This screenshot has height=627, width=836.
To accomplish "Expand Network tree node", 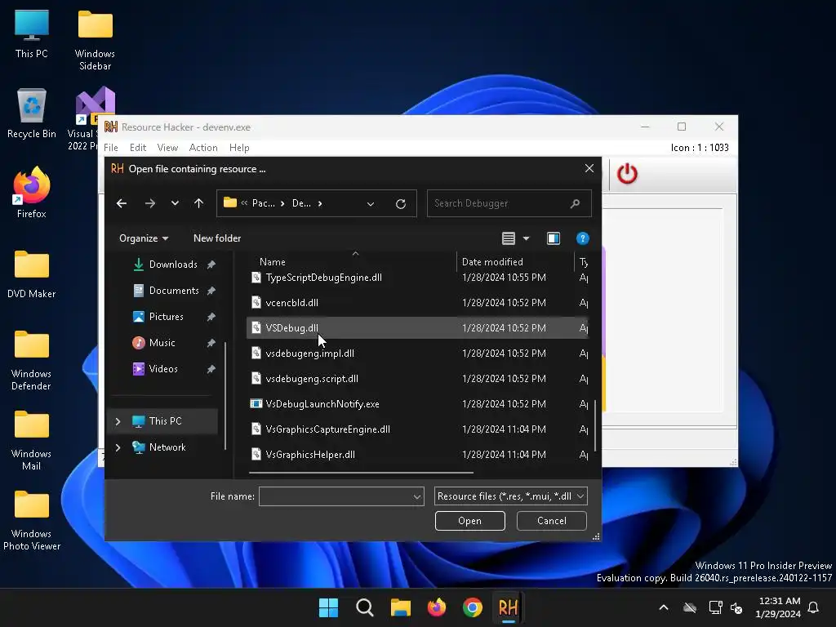I will [x=118, y=447].
